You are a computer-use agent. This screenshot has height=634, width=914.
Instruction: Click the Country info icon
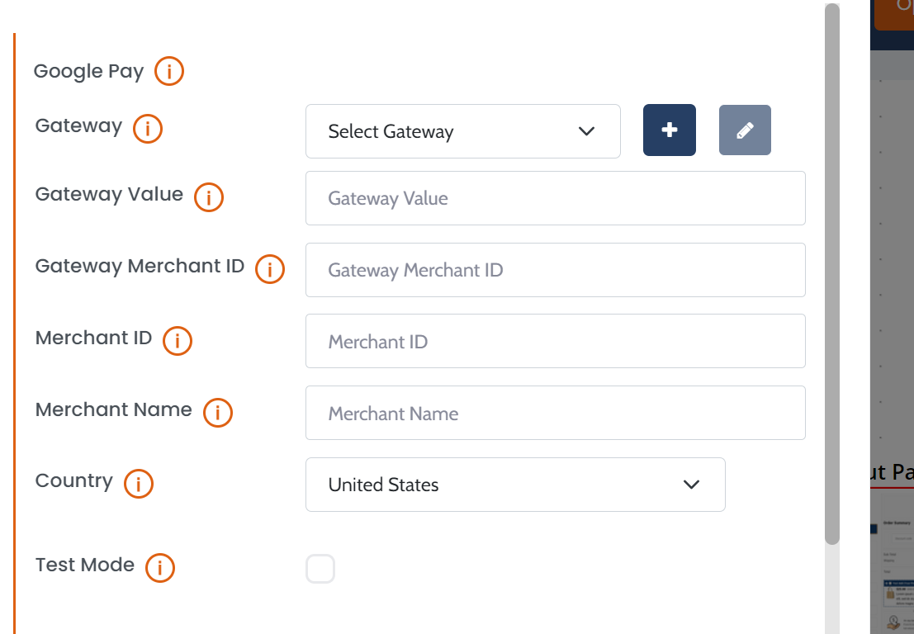click(x=139, y=484)
